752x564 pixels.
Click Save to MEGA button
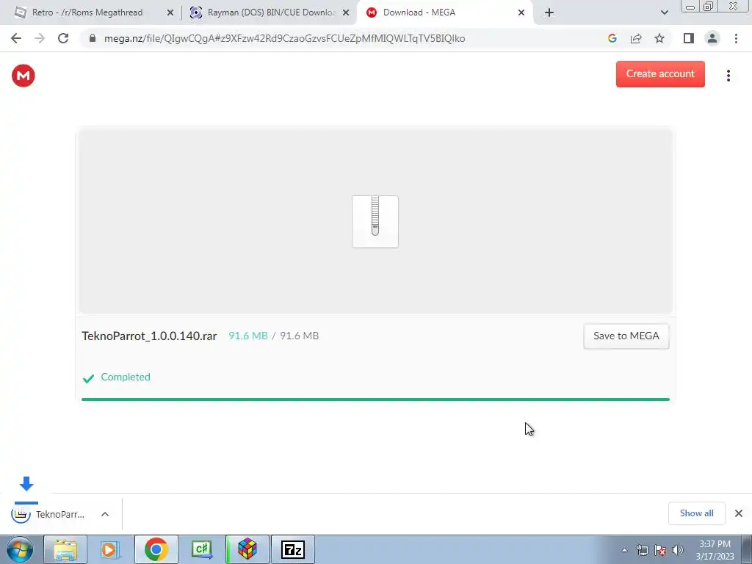click(626, 336)
